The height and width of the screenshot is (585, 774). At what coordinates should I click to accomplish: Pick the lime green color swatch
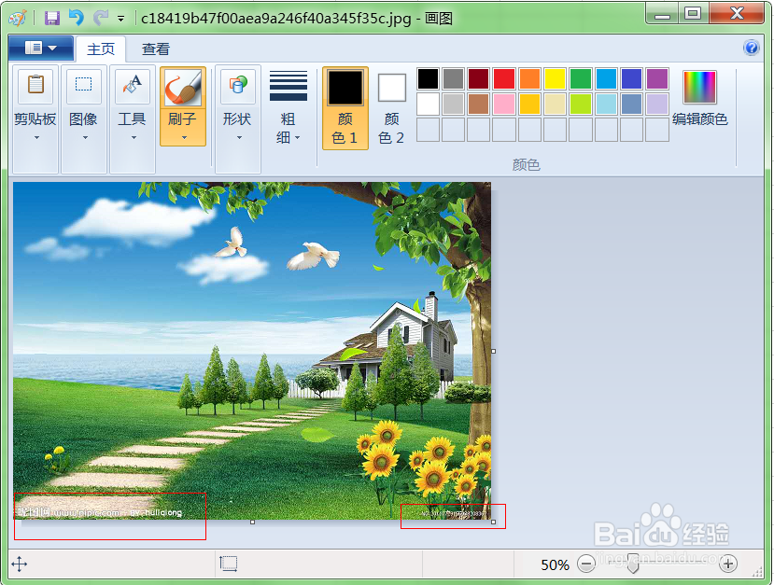tap(581, 104)
